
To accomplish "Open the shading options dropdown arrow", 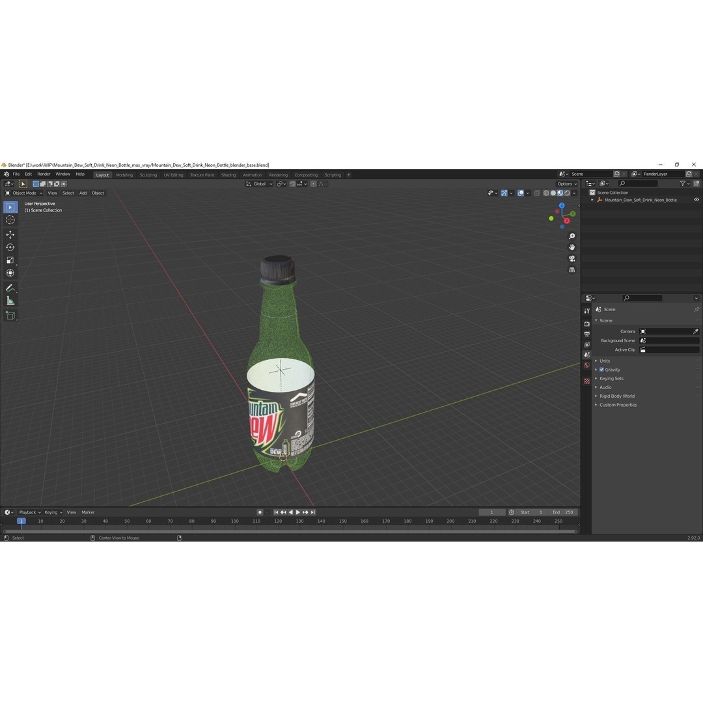I will tap(574, 193).
